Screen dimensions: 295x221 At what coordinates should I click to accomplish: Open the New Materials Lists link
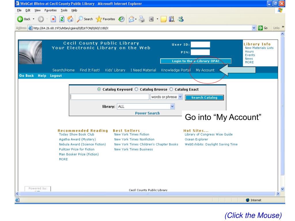[x=259, y=48]
